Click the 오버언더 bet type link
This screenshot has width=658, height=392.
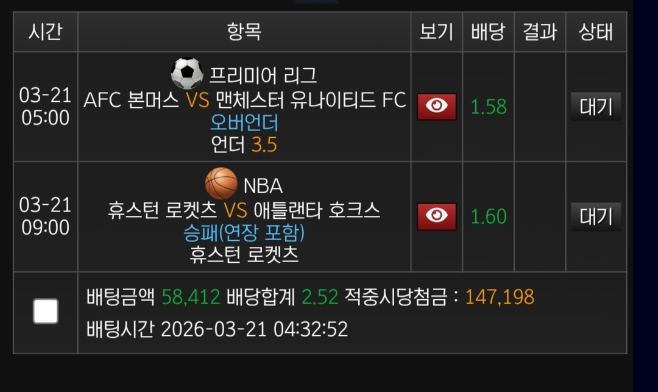[244, 123]
